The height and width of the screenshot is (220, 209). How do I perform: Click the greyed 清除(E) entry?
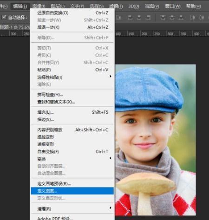click(72, 84)
